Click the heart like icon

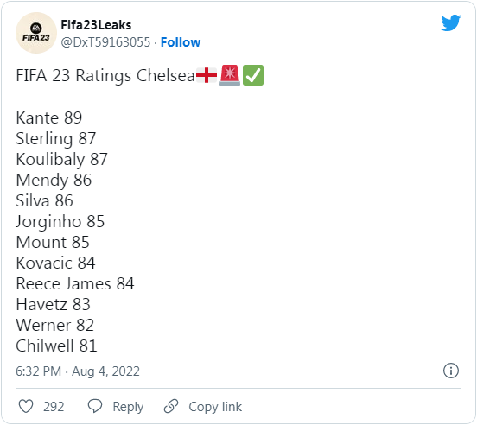26,406
